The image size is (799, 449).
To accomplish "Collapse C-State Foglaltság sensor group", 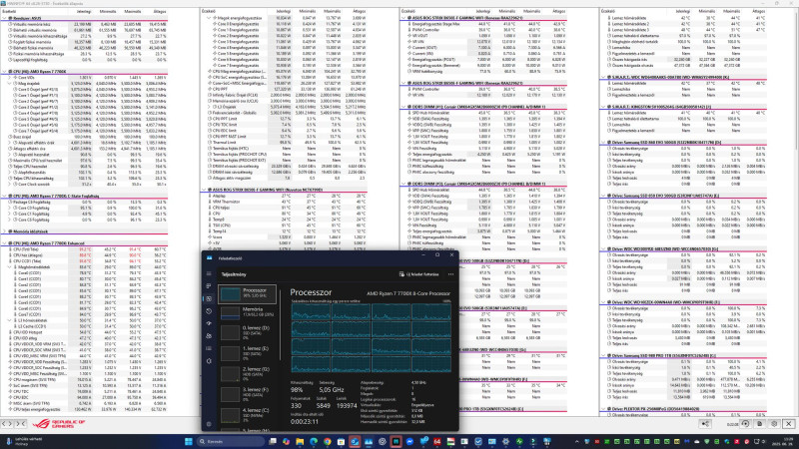I will pos(5,196).
